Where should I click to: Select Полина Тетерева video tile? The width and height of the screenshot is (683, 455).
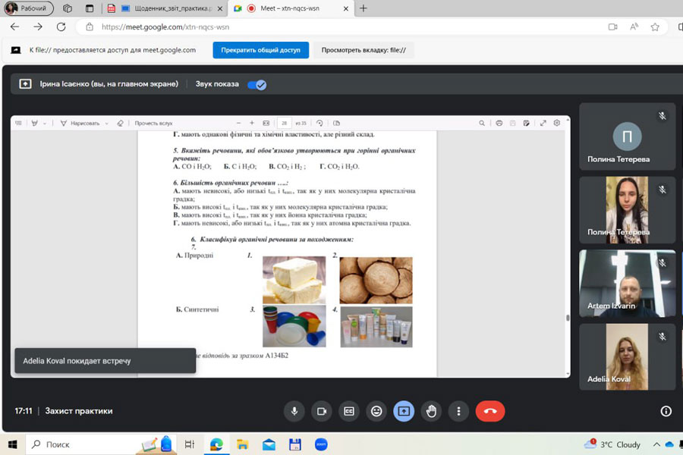click(628, 210)
